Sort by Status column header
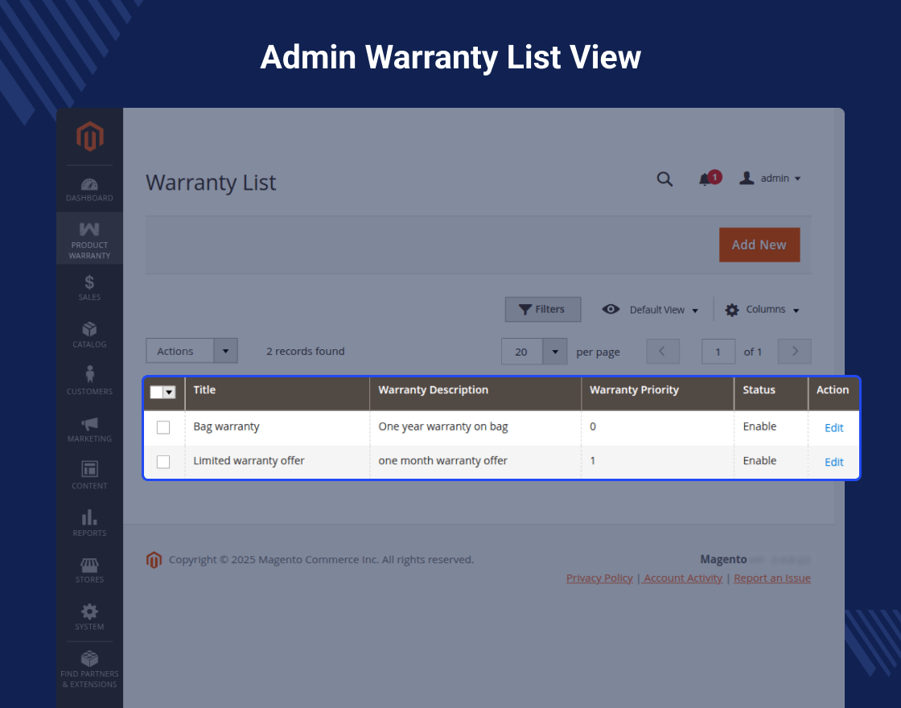This screenshot has width=901, height=708. (771, 393)
